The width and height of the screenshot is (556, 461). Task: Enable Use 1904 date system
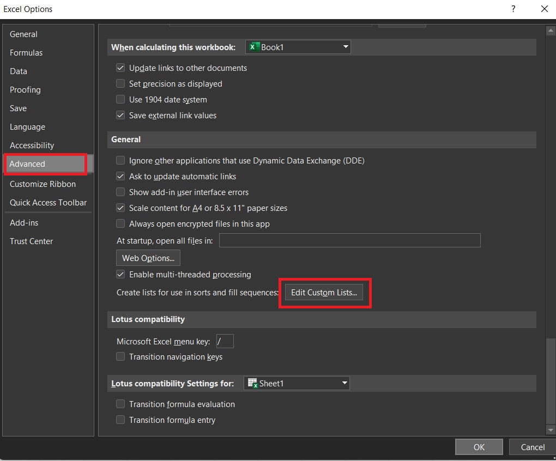click(120, 99)
